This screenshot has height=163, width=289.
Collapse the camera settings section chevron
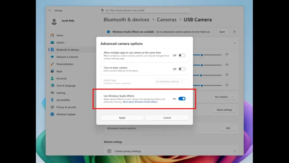(x=235, y=43)
